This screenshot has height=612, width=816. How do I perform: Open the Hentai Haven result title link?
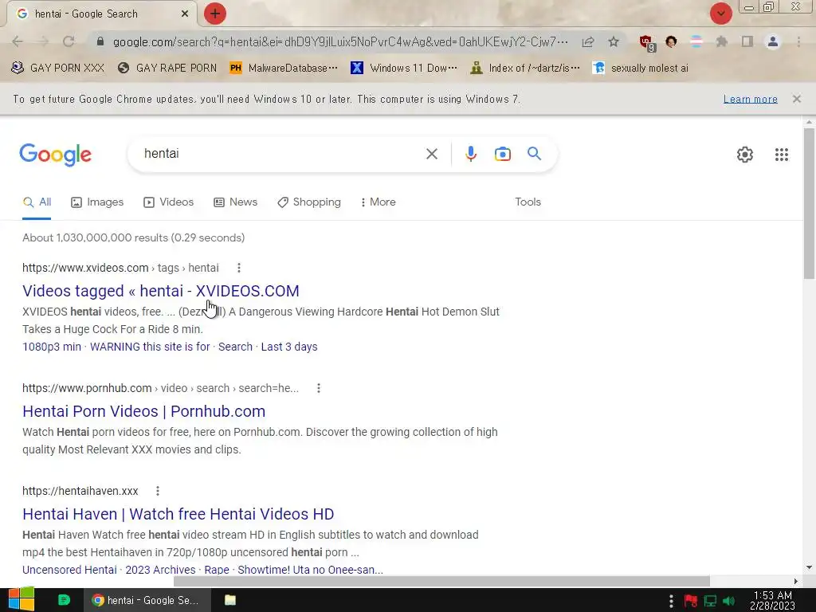pos(178,514)
